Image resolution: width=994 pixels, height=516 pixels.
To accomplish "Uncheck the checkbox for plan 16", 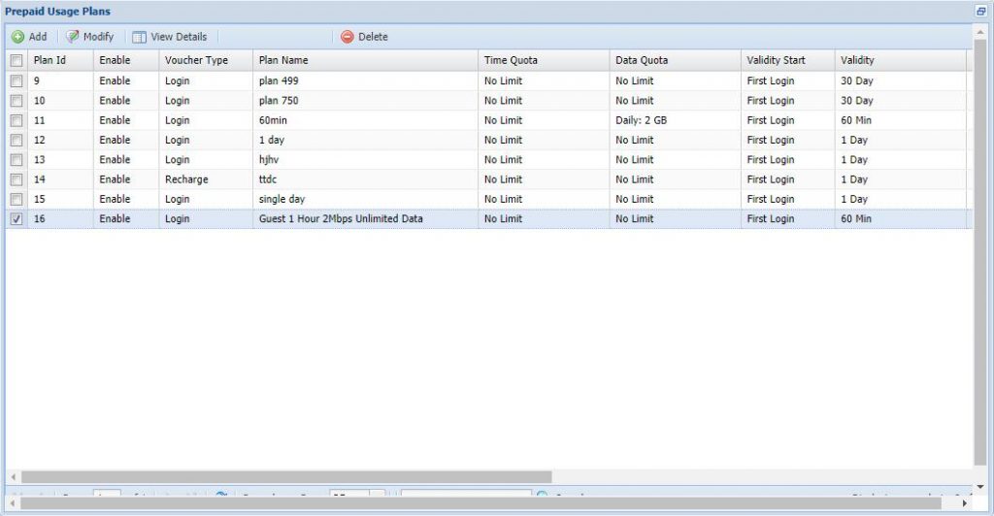I will click(16, 219).
